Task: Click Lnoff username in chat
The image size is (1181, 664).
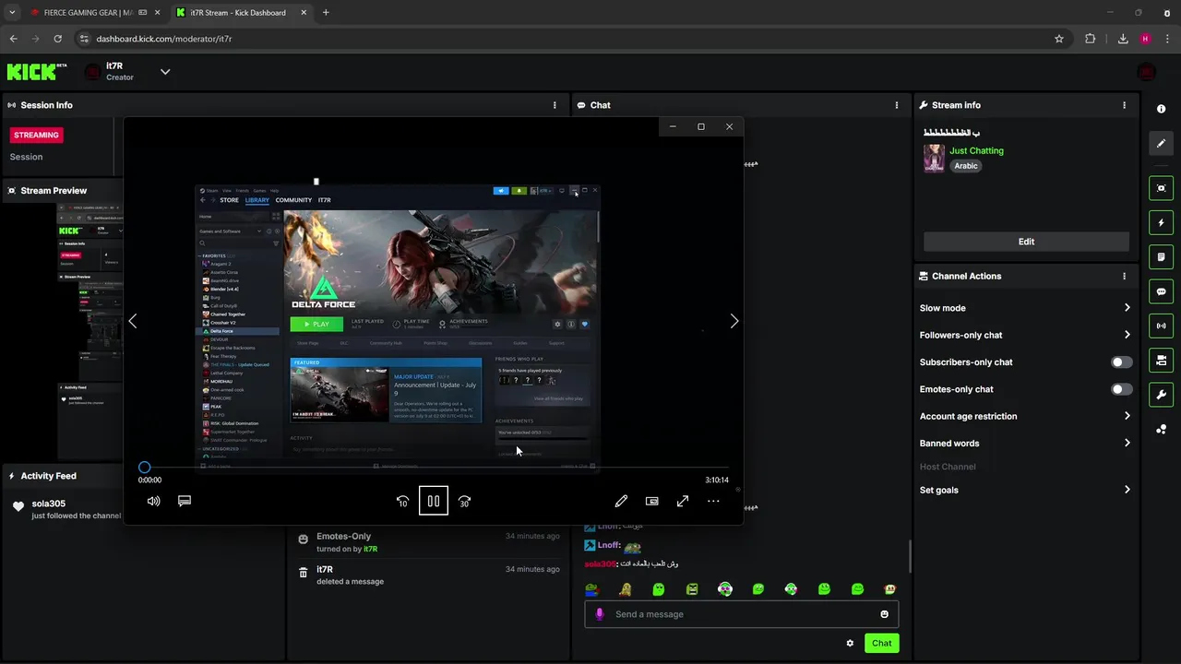Action: click(608, 545)
